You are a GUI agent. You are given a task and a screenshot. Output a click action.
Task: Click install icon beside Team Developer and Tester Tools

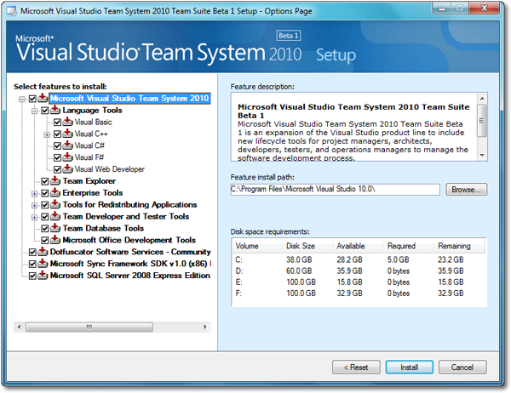tap(55, 216)
